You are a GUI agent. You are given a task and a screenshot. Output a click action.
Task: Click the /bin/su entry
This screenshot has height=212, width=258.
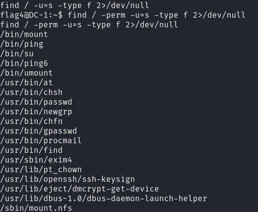[x=17, y=54]
